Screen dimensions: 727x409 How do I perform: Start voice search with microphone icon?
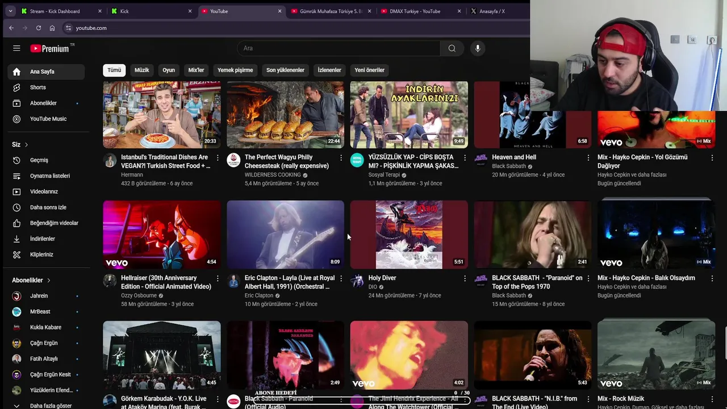point(478,48)
